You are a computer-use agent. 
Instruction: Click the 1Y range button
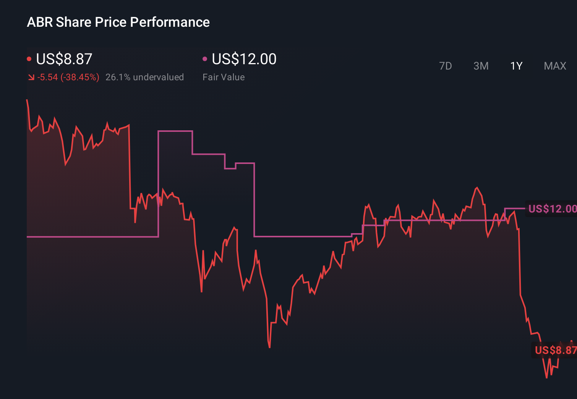(x=516, y=66)
